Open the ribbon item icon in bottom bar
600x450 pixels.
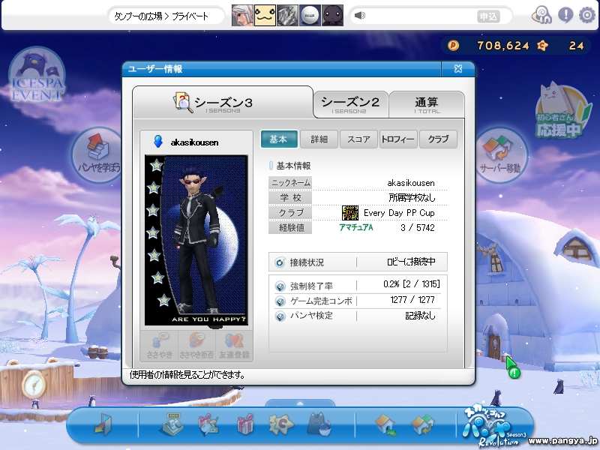click(x=208, y=424)
